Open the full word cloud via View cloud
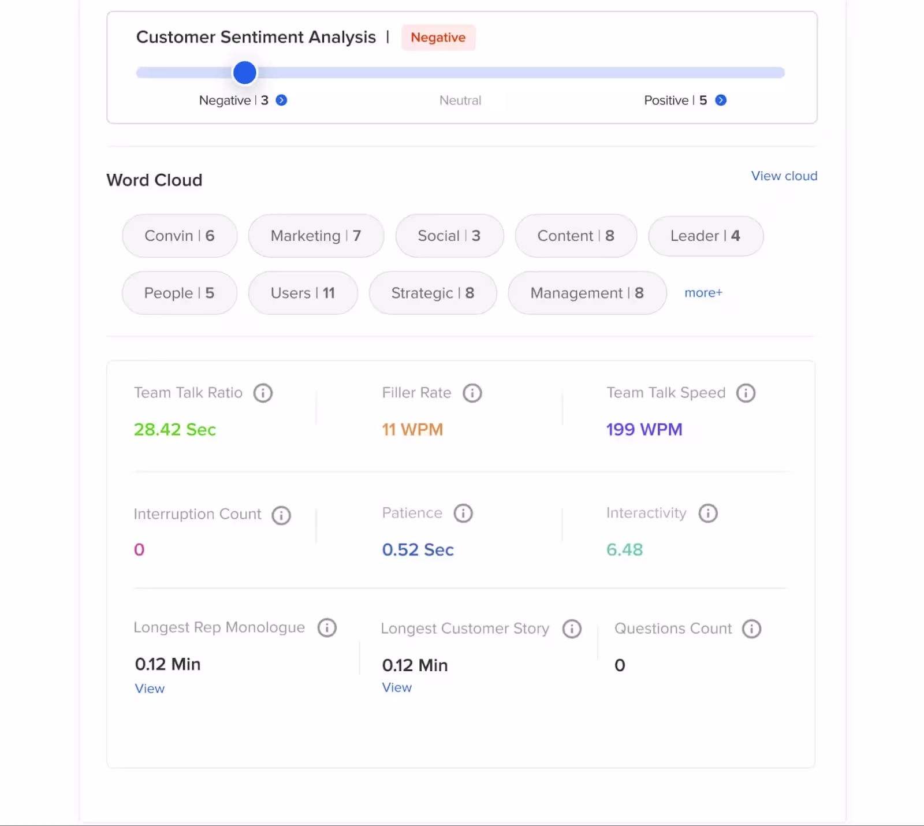The width and height of the screenshot is (924, 826). pyautogui.click(x=784, y=176)
